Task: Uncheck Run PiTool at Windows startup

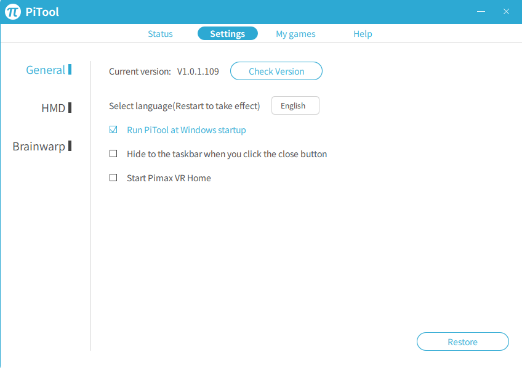Action: (113, 129)
